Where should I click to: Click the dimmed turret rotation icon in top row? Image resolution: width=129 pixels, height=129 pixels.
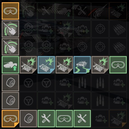pos(28,11)
